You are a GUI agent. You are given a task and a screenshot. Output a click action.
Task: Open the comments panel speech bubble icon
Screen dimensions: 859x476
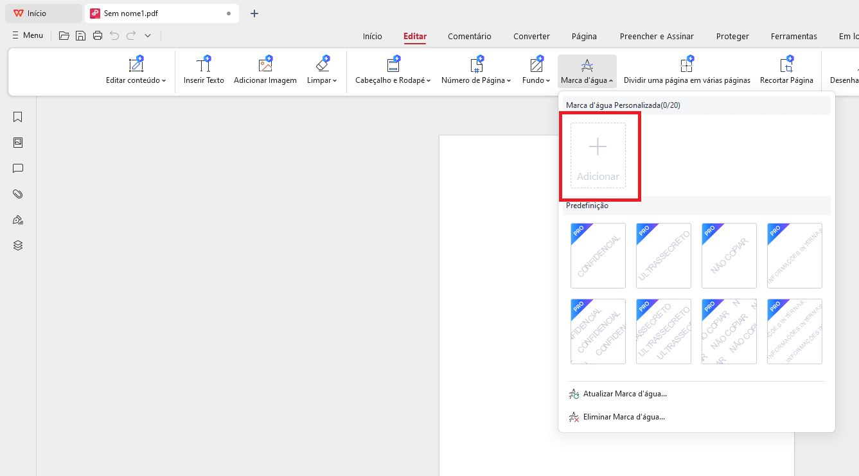pyautogui.click(x=18, y=168)
